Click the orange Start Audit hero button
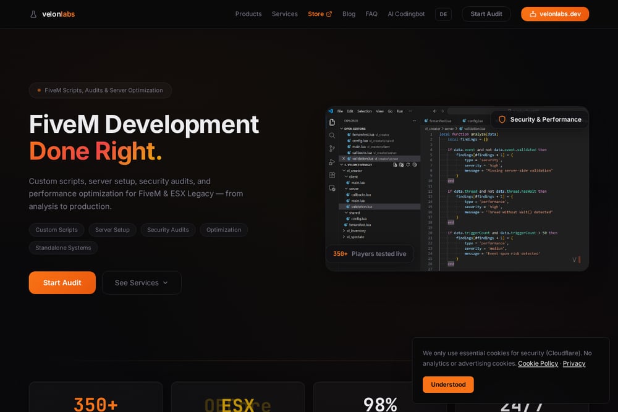Image resolution: width=618 pixels, height=412 pixels. coord(62,283)
